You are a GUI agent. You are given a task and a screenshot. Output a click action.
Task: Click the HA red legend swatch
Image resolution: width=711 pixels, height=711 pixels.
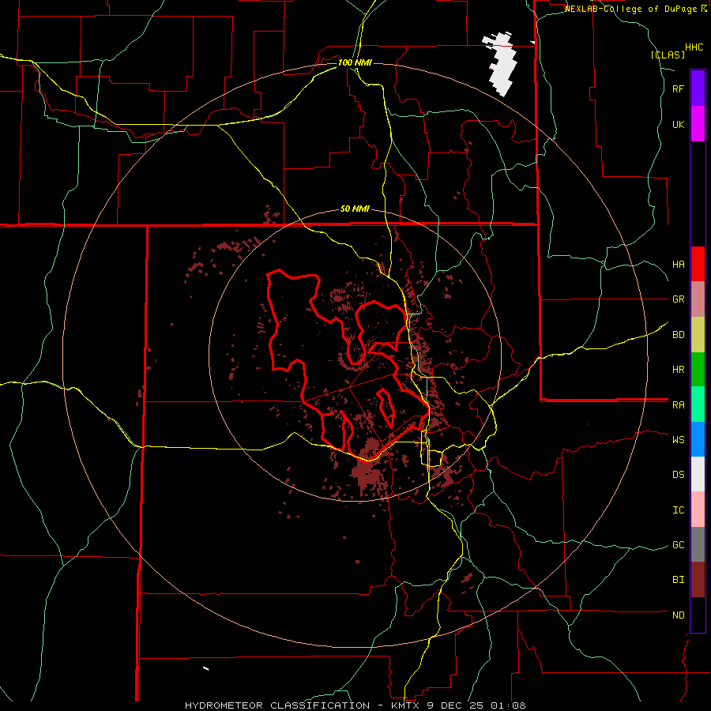pyautogui.click(x=698, y=264)
